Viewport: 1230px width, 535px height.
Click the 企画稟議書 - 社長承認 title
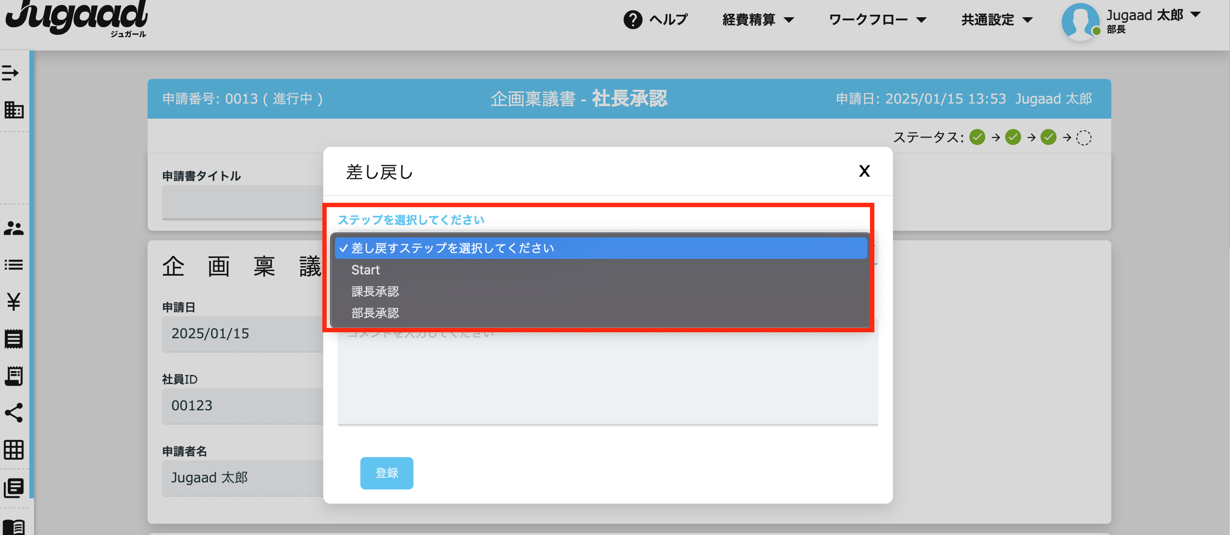pyautogui.click(x=579, y=99)
